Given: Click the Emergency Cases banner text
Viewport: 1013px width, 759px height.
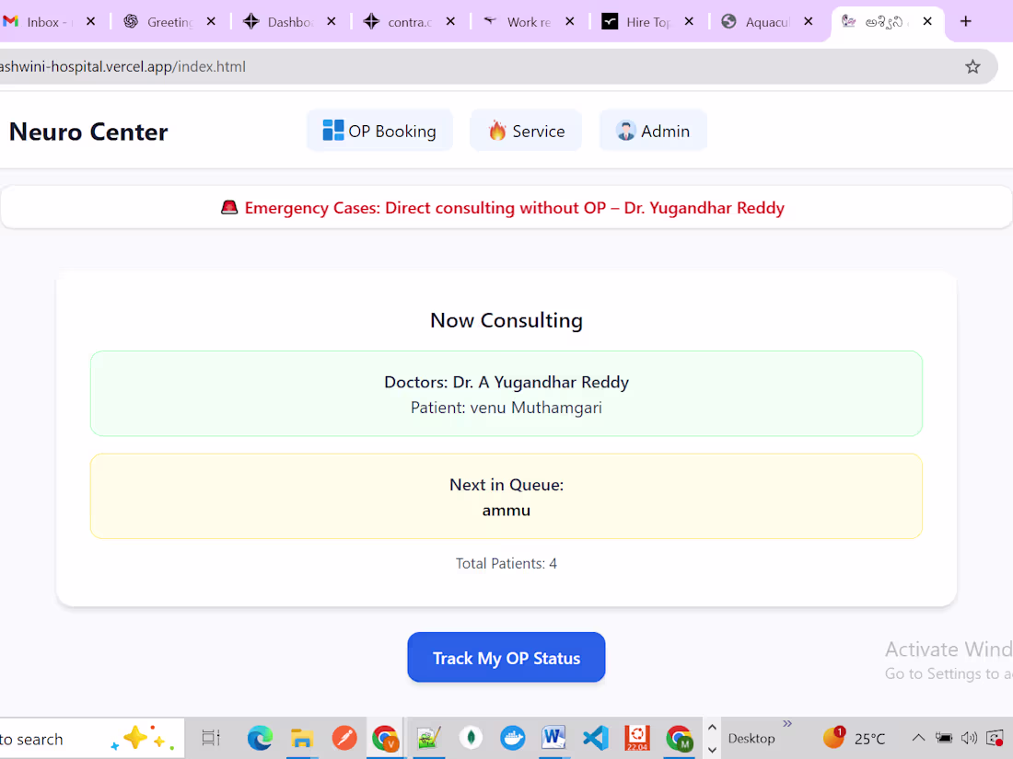Looking at the screenshot, I should (x=514, y=208).
